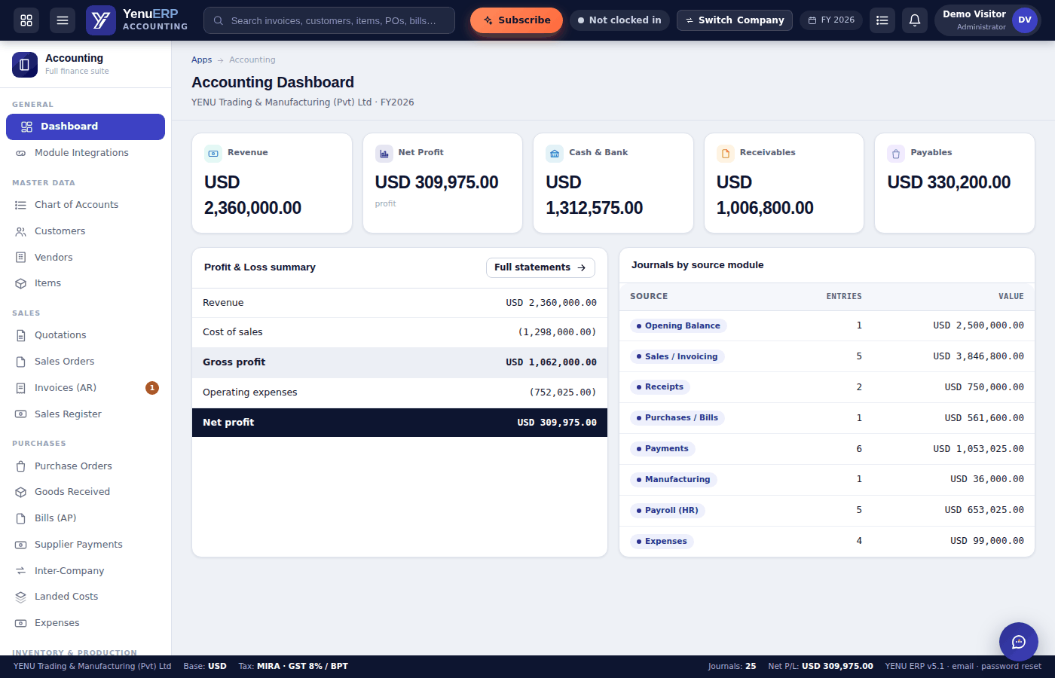This screenshot has width=1055, height=678.
Task: Click the Inter-Company transfer arrows icon
Action: pos(21,571)
